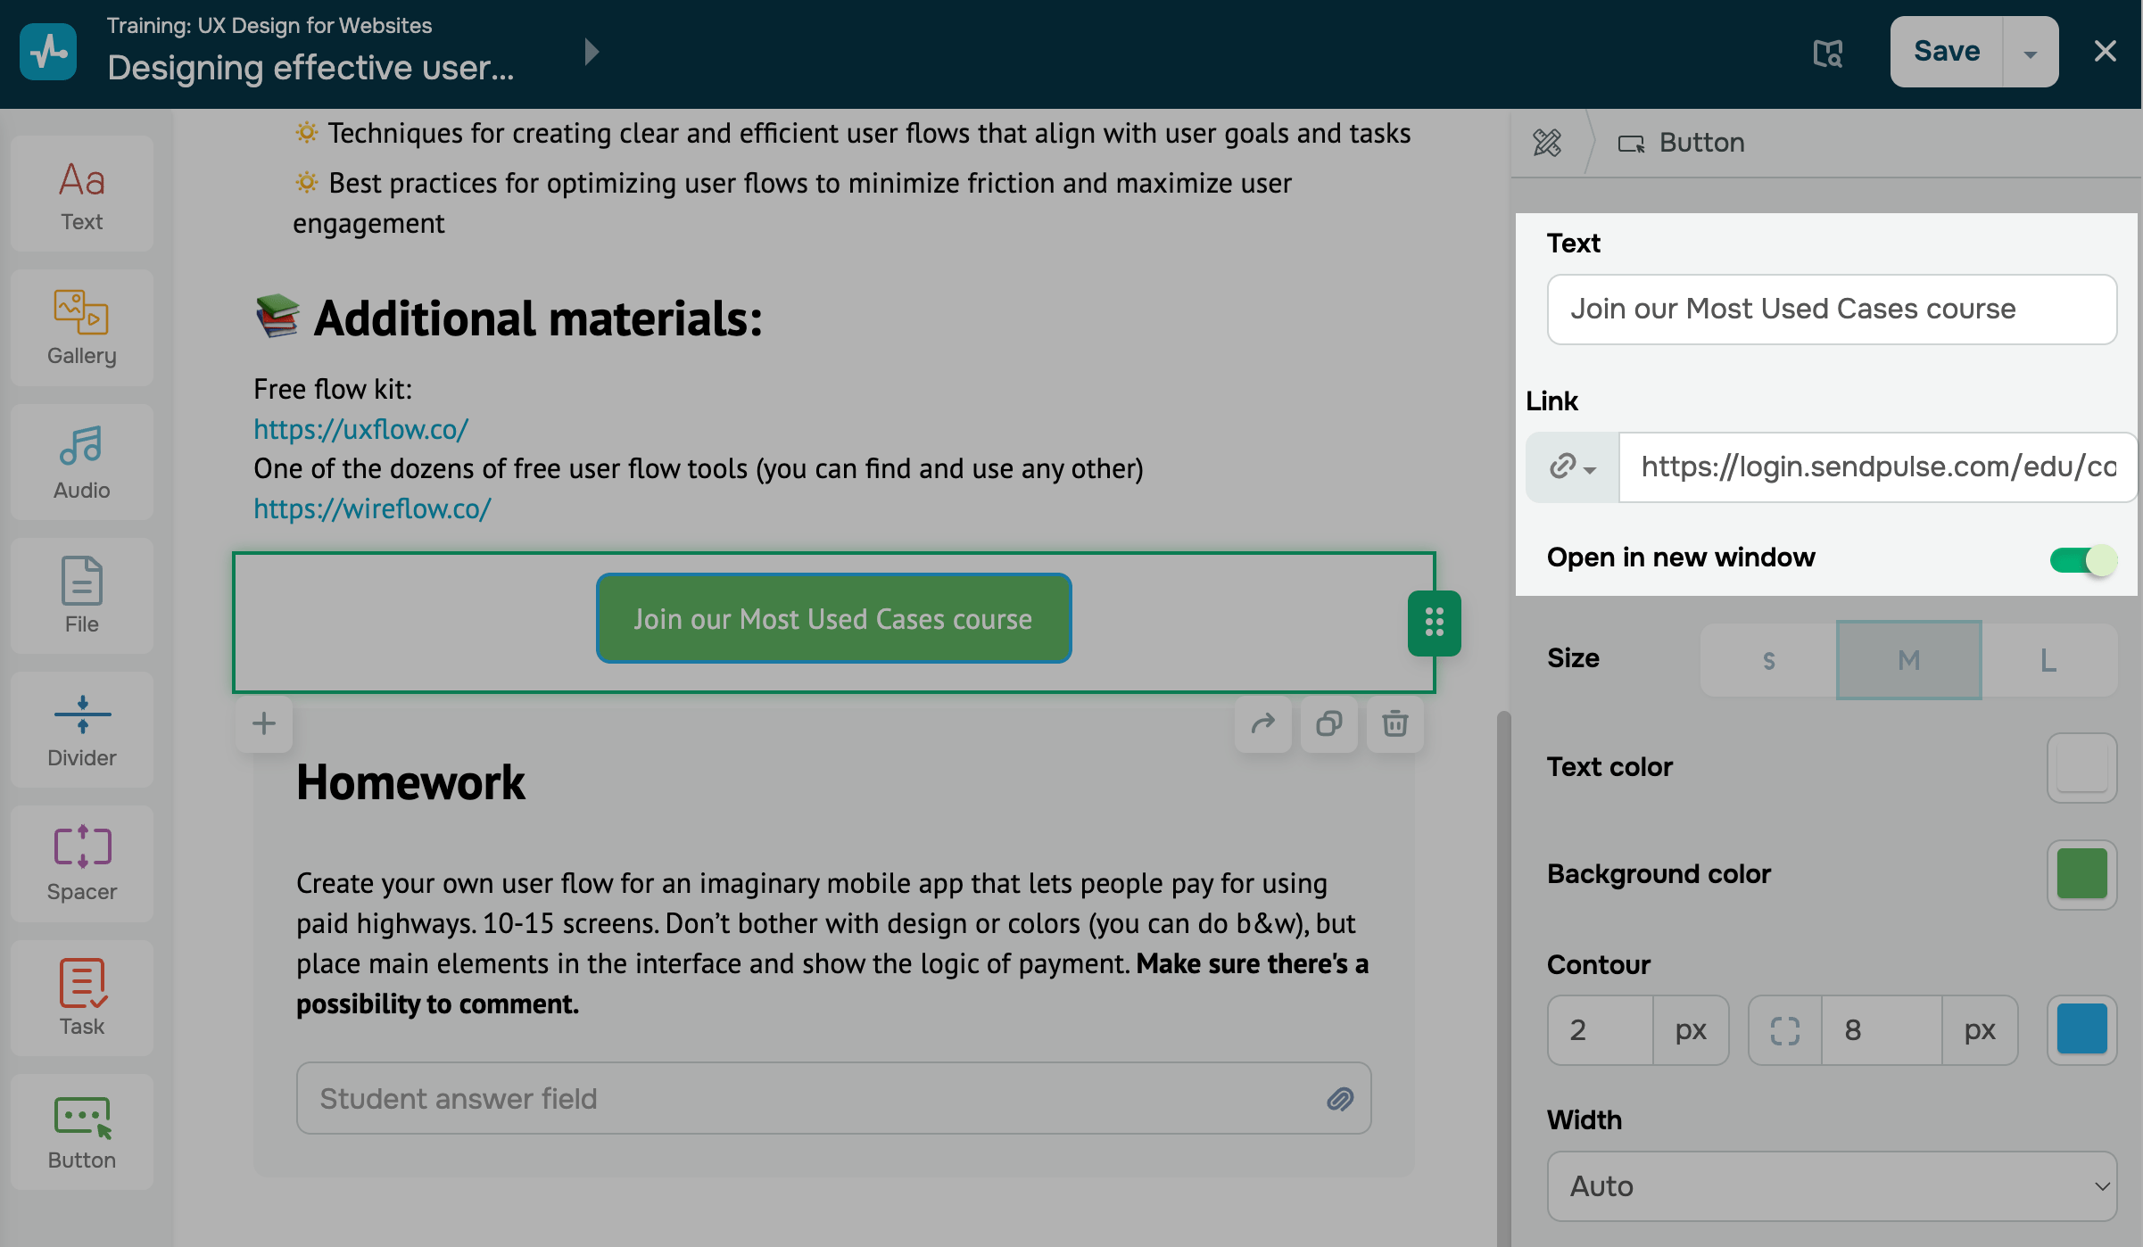Expand lesson title navigation arrow
Viewport: 2143px width, 1247px height.
pos(591,52)
